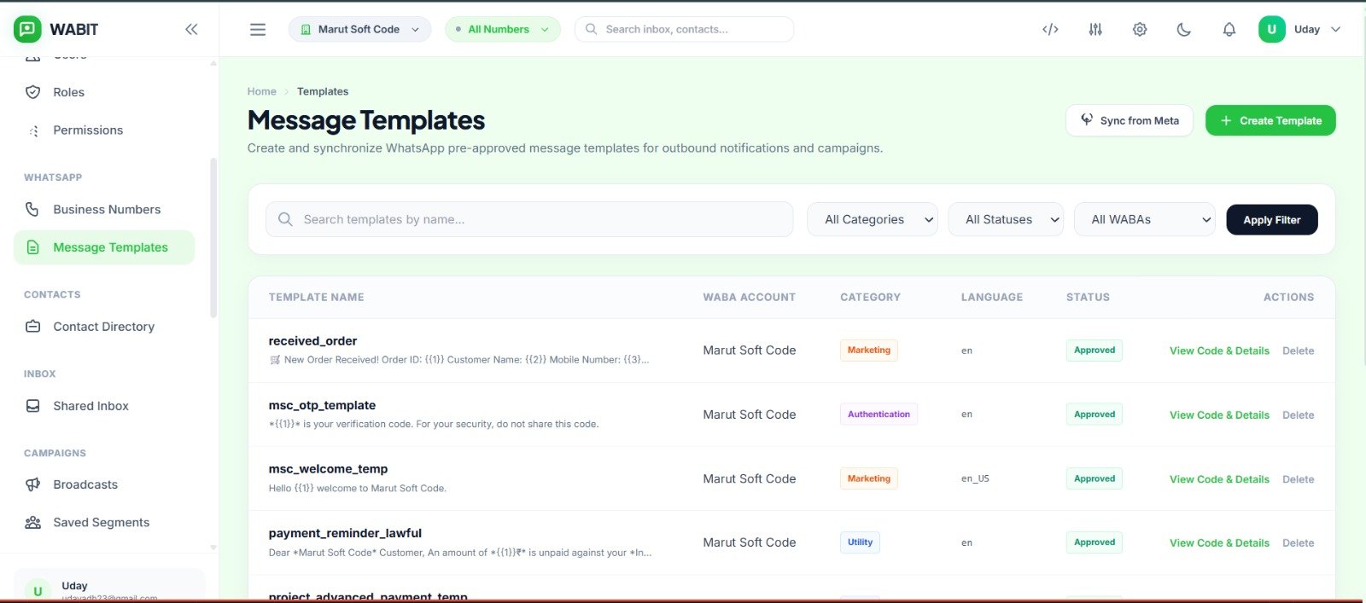1366x603 pixels.
Task: Open the All Numbers dropdown
Action: point(502,29)
